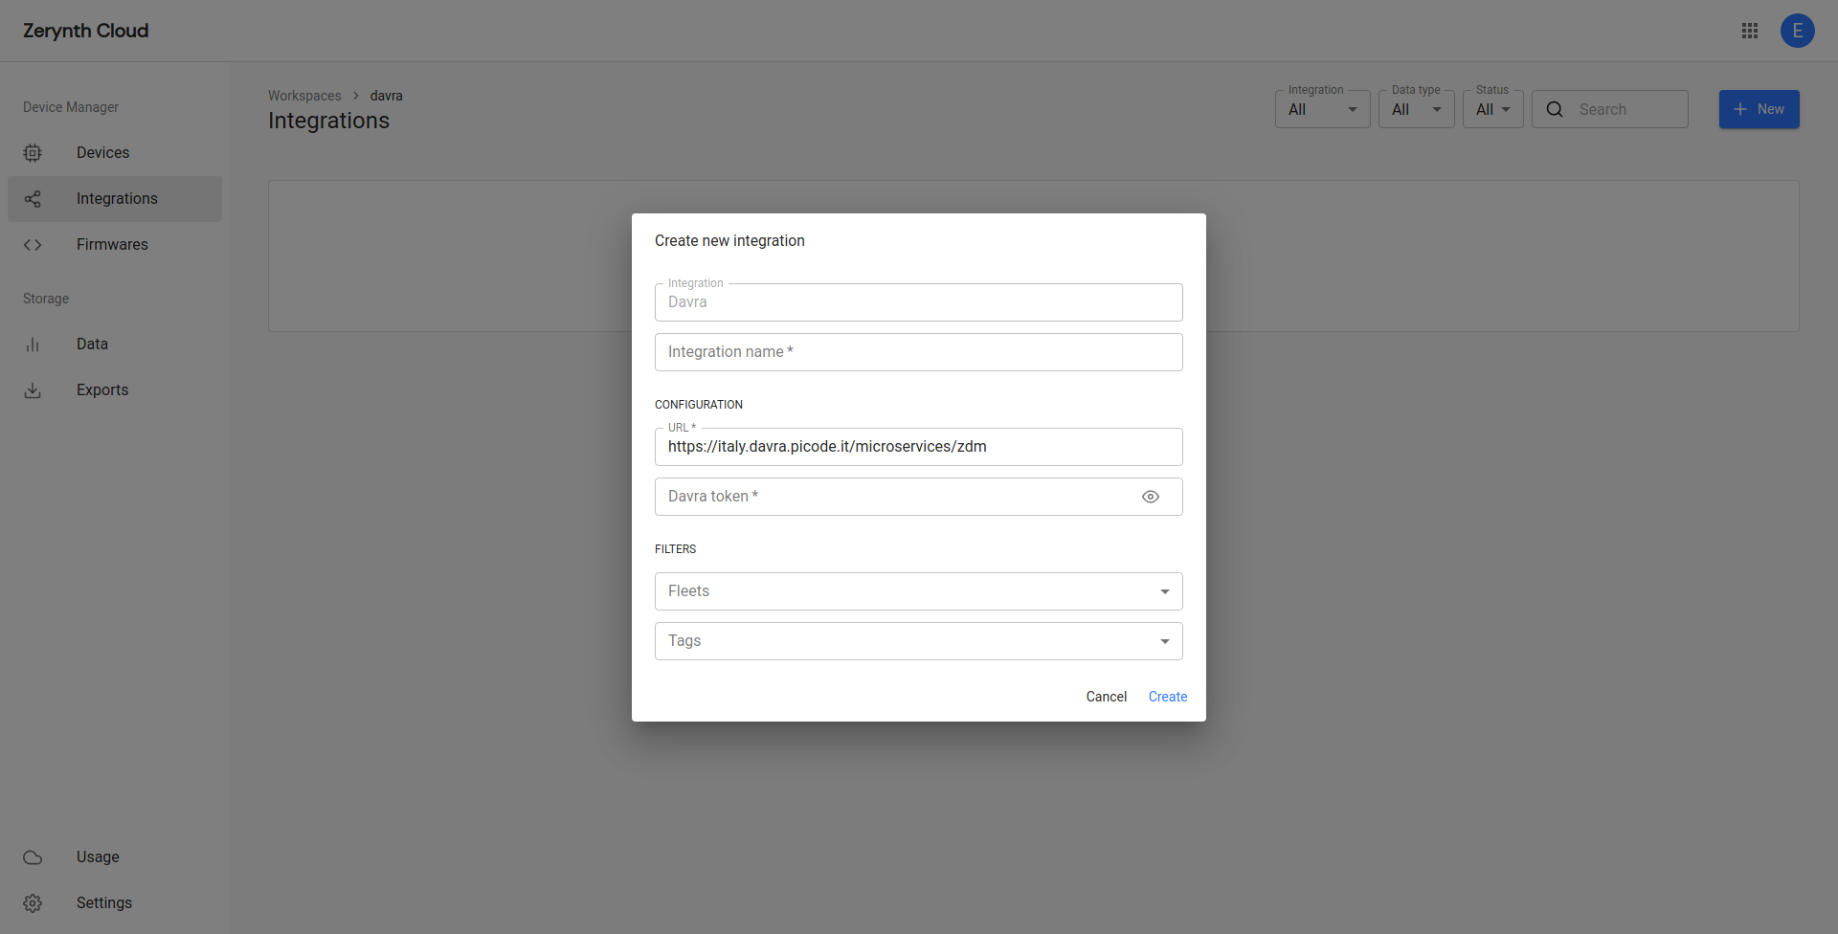
Task: Open Data in Storage section
Action: point(115,345)
